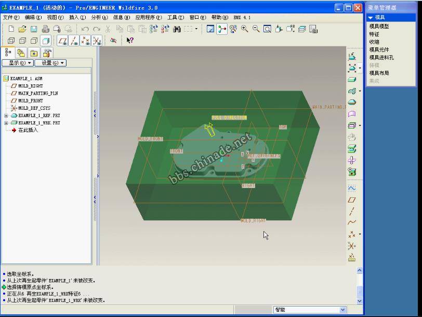Select 模具元件 in the menu manager
The height and width of the screenshot is (317, 422).
point(379,49)
